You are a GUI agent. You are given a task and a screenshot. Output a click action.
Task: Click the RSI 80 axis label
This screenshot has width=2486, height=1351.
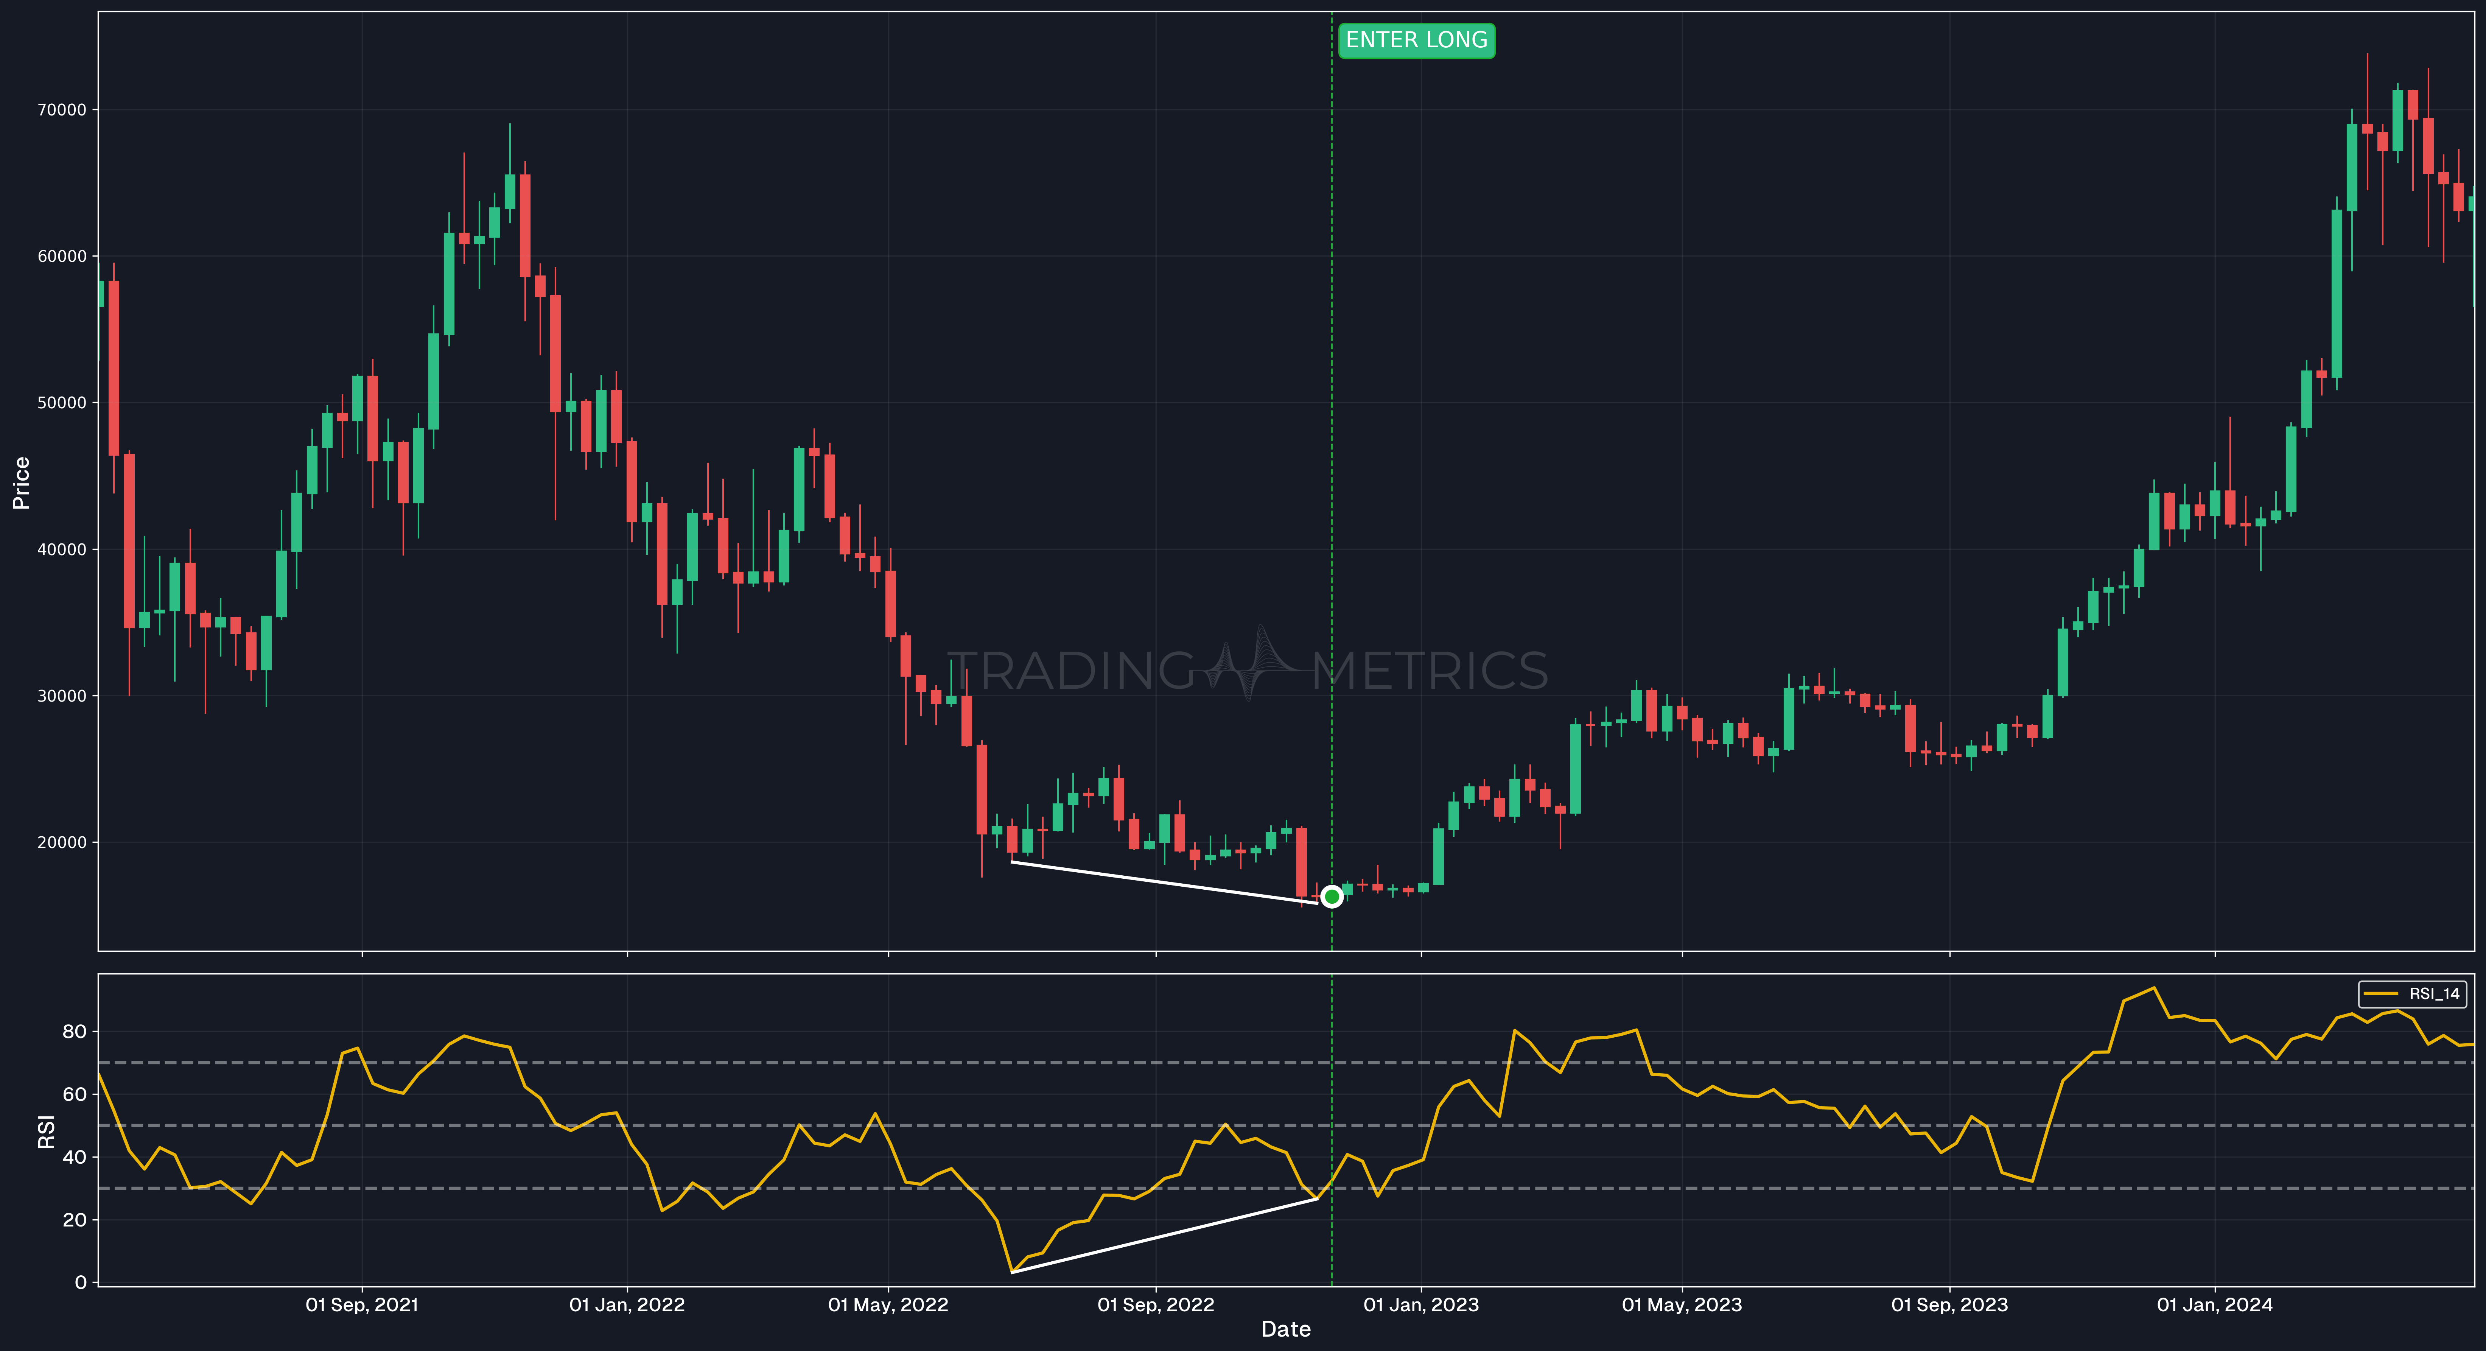(74, 1032)
